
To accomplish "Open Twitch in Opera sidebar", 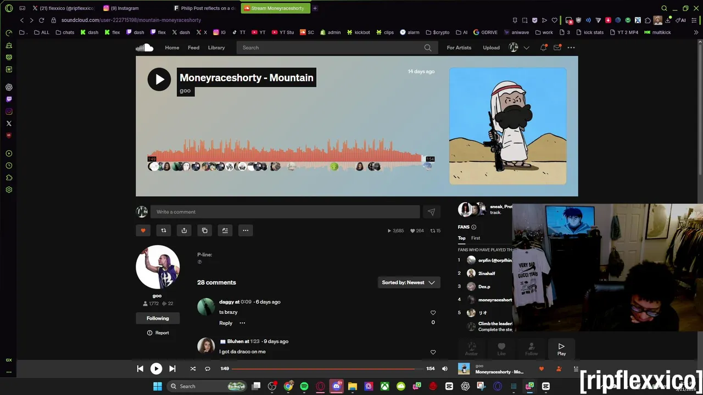I will [x=9, y=99].
